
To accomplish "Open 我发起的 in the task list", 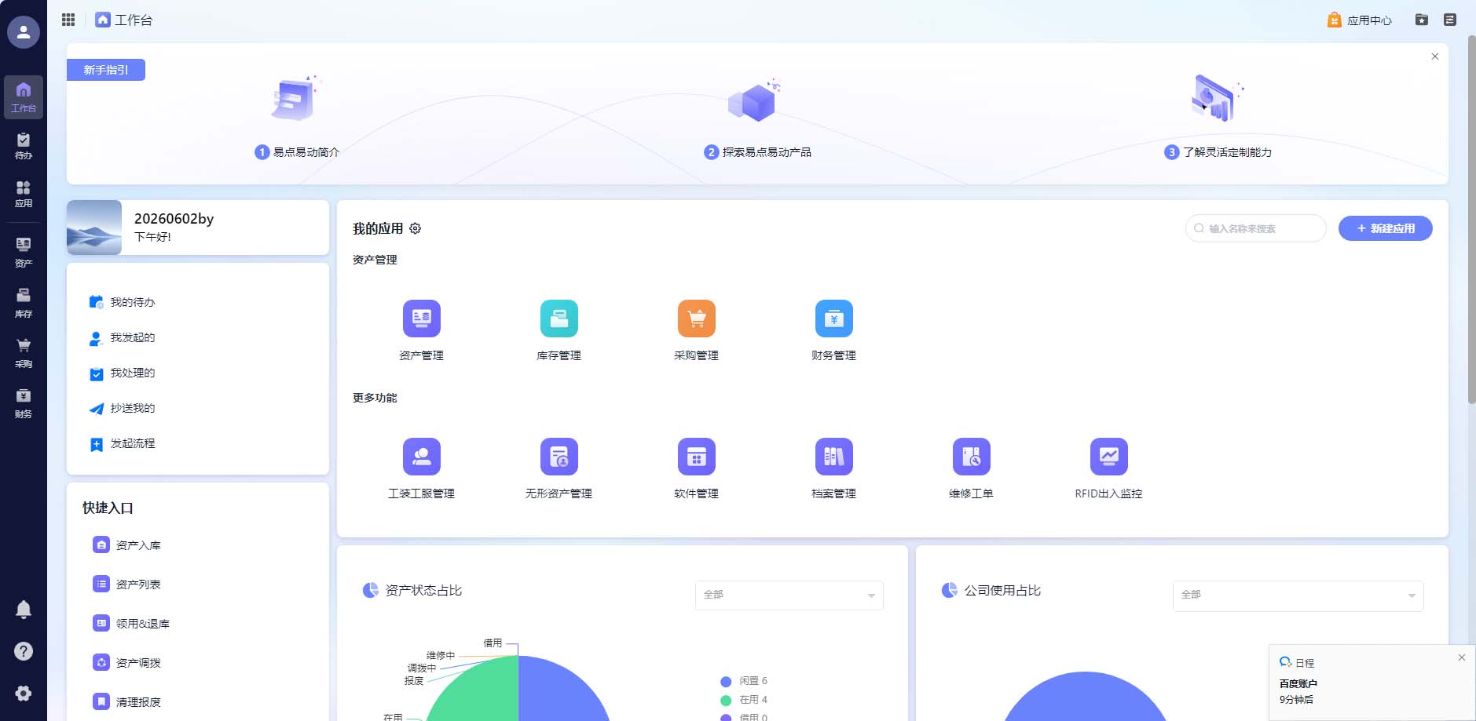I will tap(123, 337).
